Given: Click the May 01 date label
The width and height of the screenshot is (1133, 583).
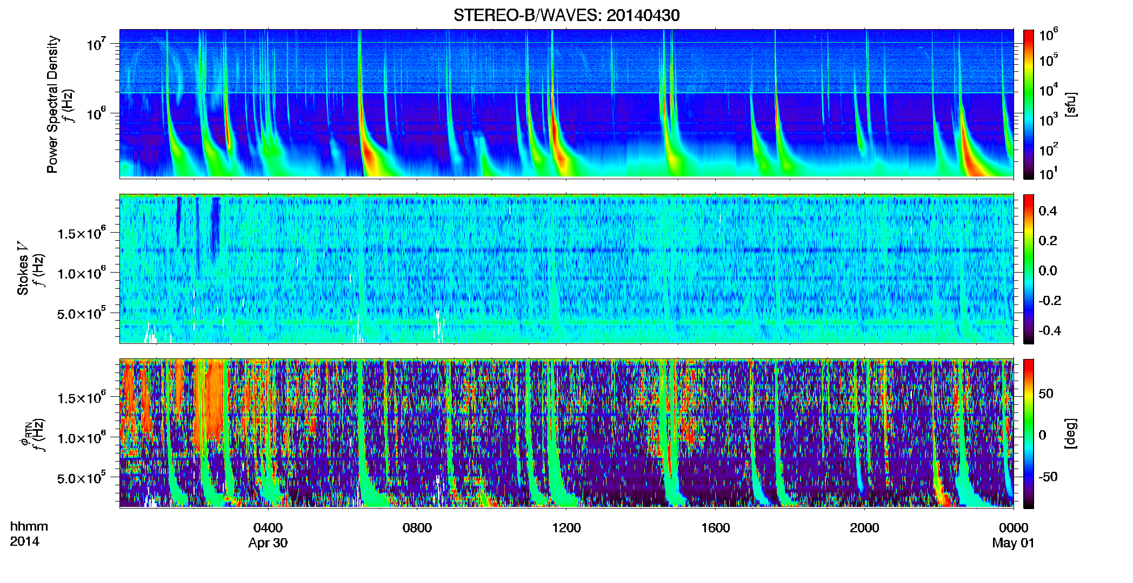Looking at the screenshot, I should tap(1014, 543).
